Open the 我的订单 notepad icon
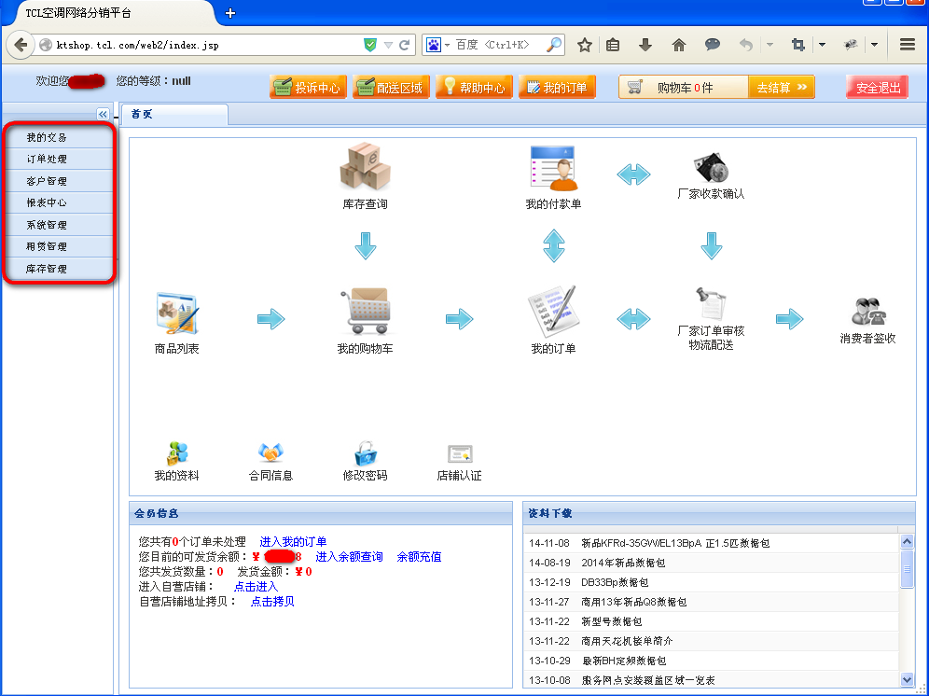 553,312
